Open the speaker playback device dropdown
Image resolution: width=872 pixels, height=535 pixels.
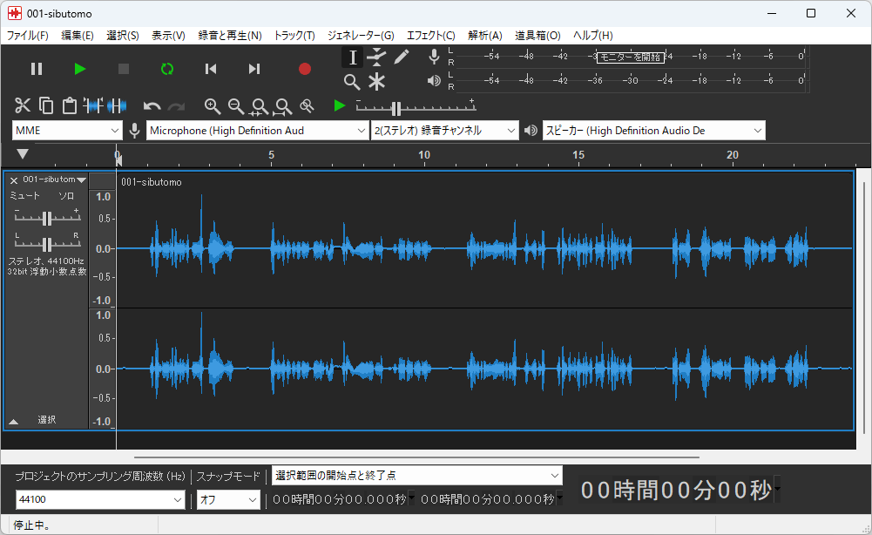(x=654, y=131)
